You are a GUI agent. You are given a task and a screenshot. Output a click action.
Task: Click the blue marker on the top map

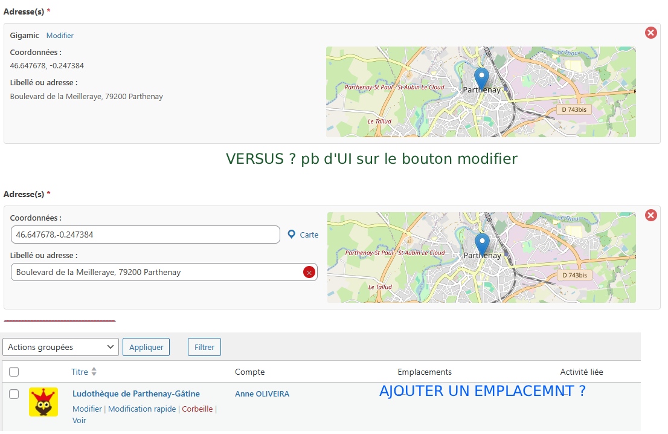481,79
